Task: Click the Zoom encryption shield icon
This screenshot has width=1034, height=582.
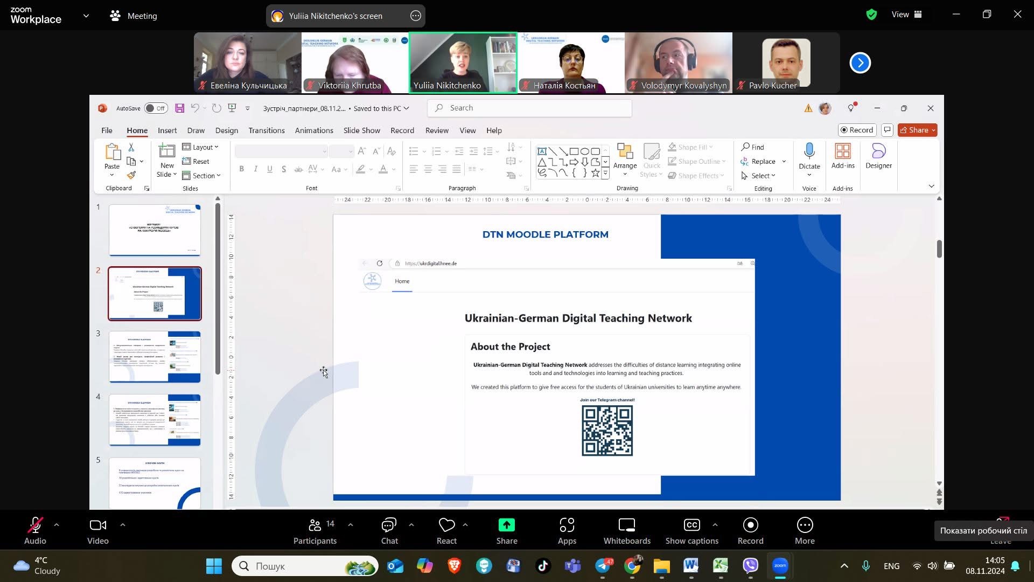Action: (x=871, y=15)
